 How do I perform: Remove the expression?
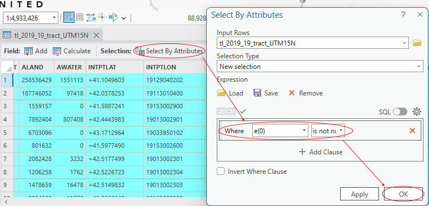click(x=306, y=93)
